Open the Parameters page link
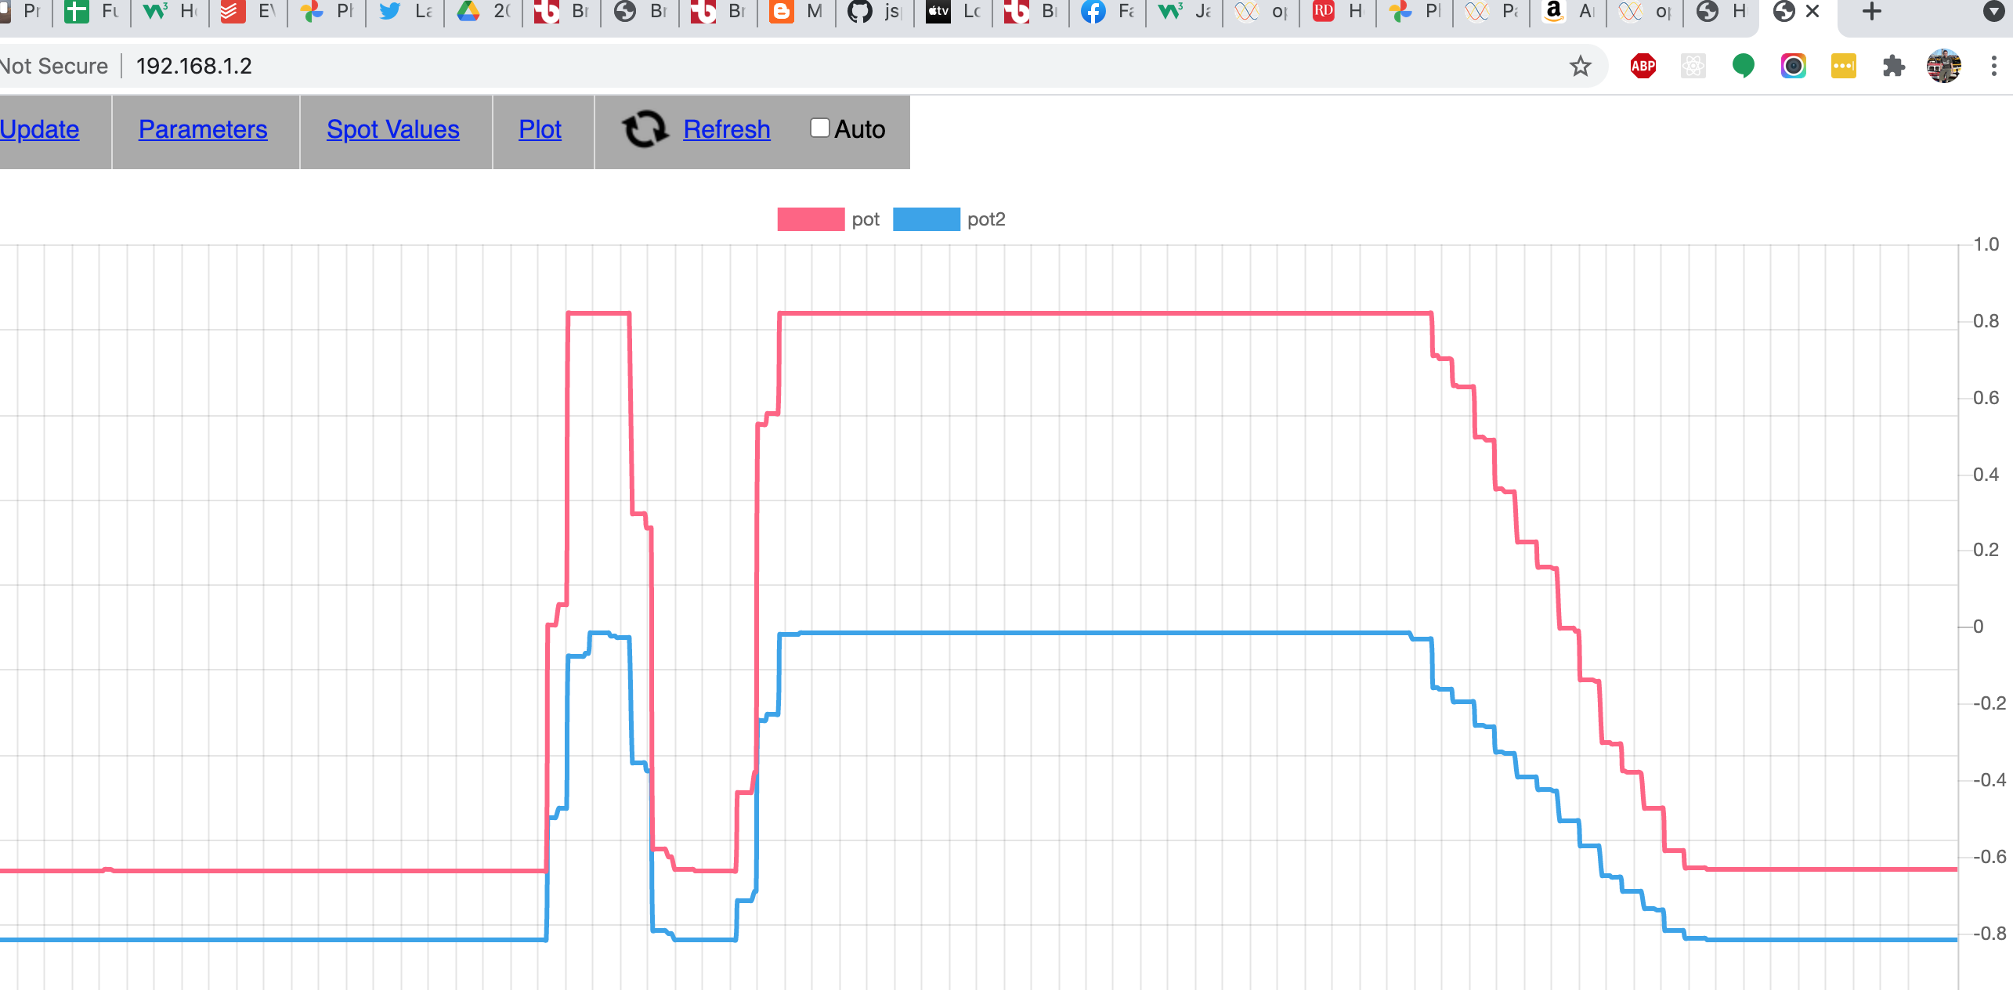 203,129
